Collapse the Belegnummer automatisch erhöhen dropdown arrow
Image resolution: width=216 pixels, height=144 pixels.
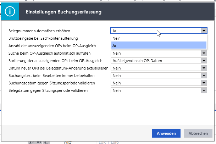[x=204, y=31]
